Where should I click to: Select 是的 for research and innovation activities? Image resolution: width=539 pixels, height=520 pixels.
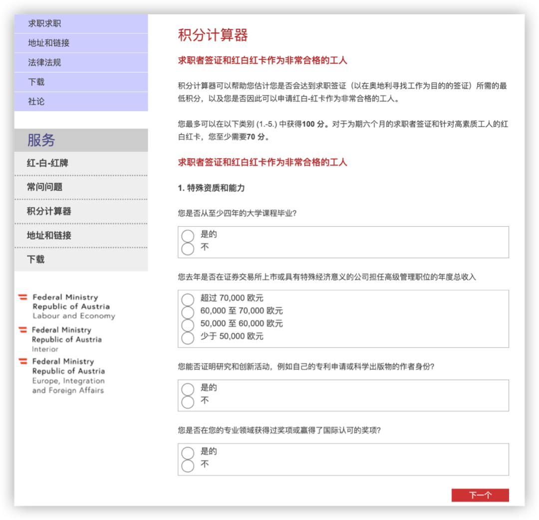coord(188,389)
